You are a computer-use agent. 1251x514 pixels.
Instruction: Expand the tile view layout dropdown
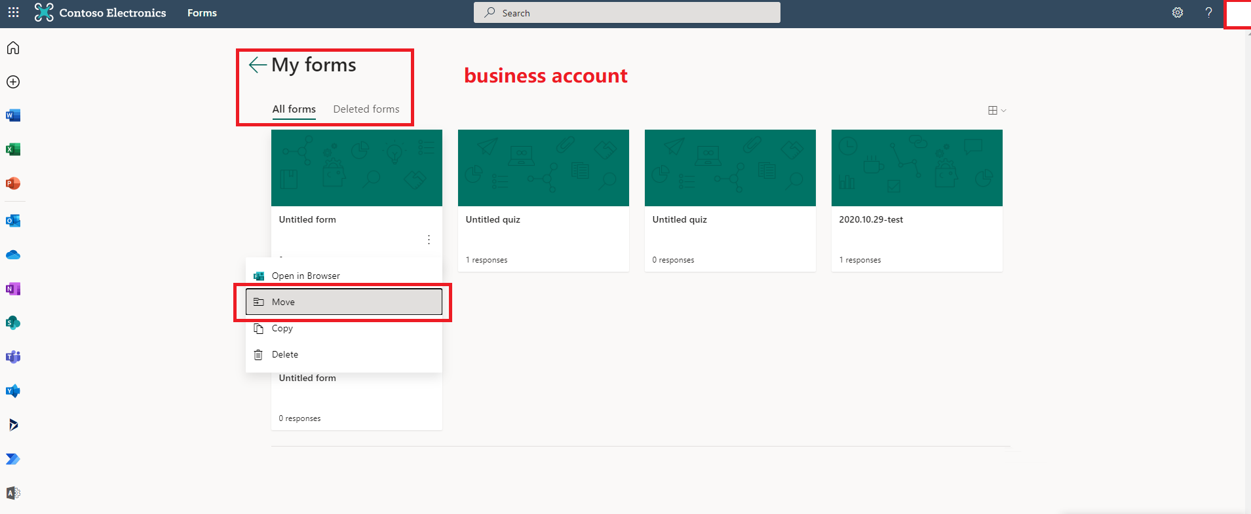pyautogui.click(x=997, y=111)
